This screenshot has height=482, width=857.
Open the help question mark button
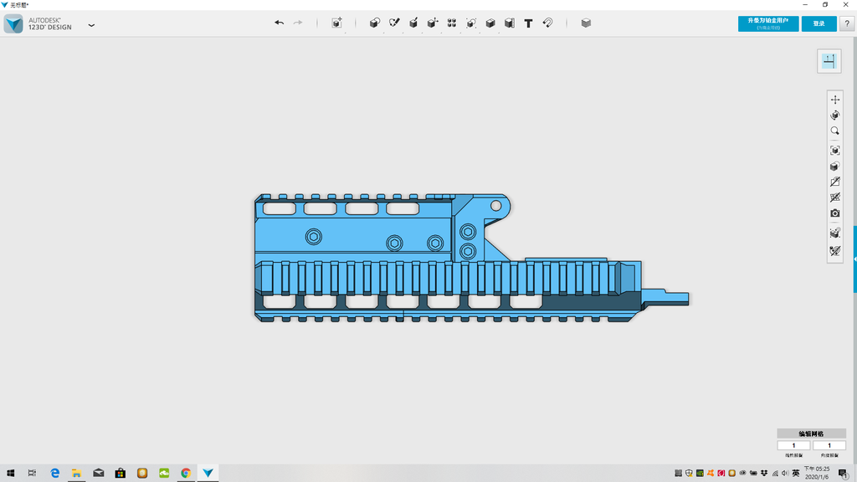[x=847, y=23]
